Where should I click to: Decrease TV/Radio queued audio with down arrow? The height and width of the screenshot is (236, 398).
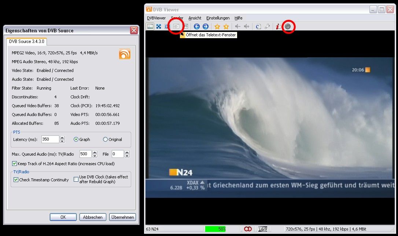point(95,156)
